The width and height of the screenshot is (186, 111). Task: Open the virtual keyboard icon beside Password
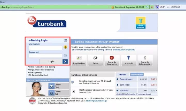(65, 55)
